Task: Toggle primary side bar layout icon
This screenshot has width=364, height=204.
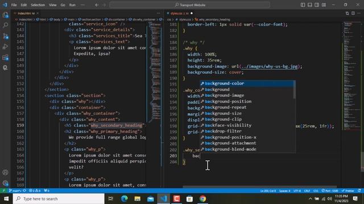Action: (x=303, y=5)
